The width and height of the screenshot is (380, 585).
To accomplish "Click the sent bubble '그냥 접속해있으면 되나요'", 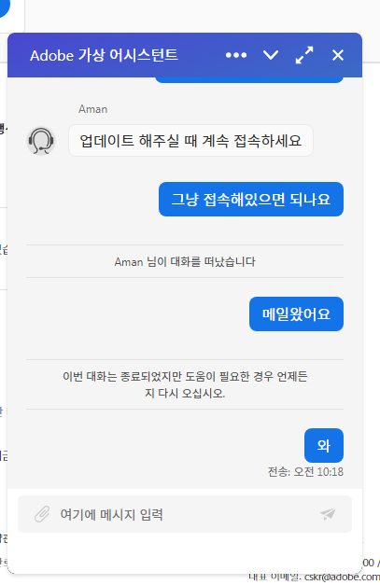I will point(251,200).
